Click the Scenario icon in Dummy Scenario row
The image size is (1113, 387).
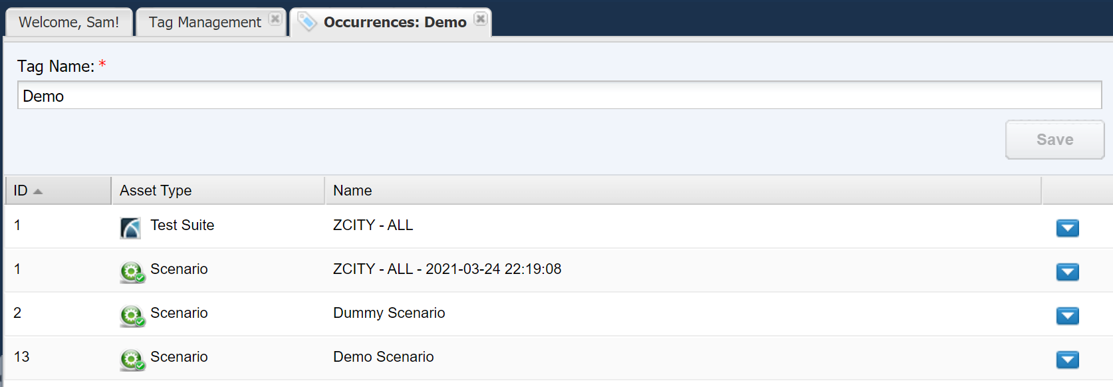tap(132, 316)
